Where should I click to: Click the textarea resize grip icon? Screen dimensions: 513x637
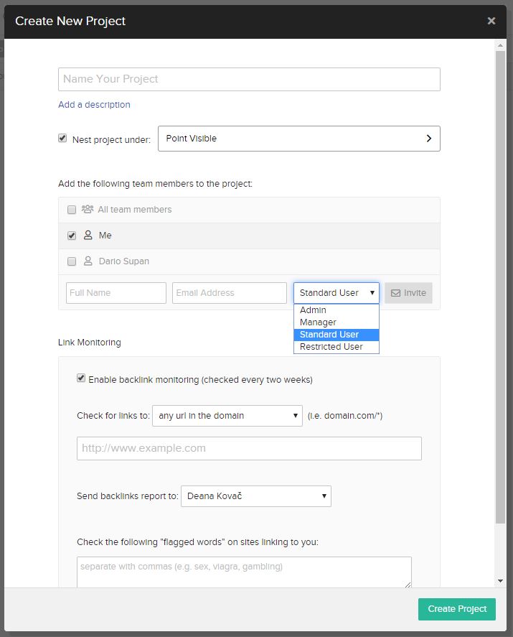(408, 584)
